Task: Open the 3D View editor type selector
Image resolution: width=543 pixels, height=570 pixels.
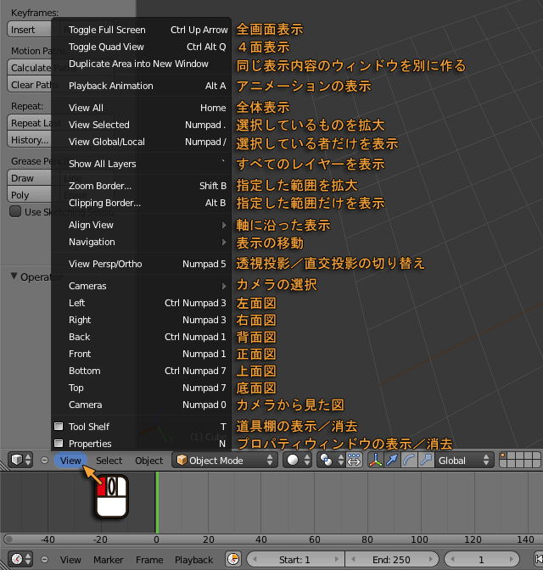Action: point(20,460)
